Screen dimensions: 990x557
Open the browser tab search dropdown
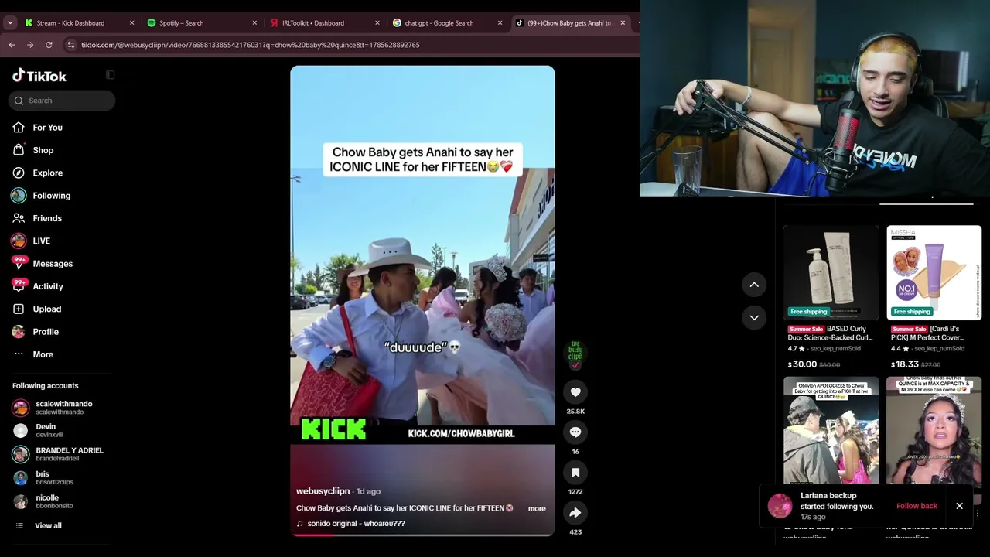(x=10, y=23)
